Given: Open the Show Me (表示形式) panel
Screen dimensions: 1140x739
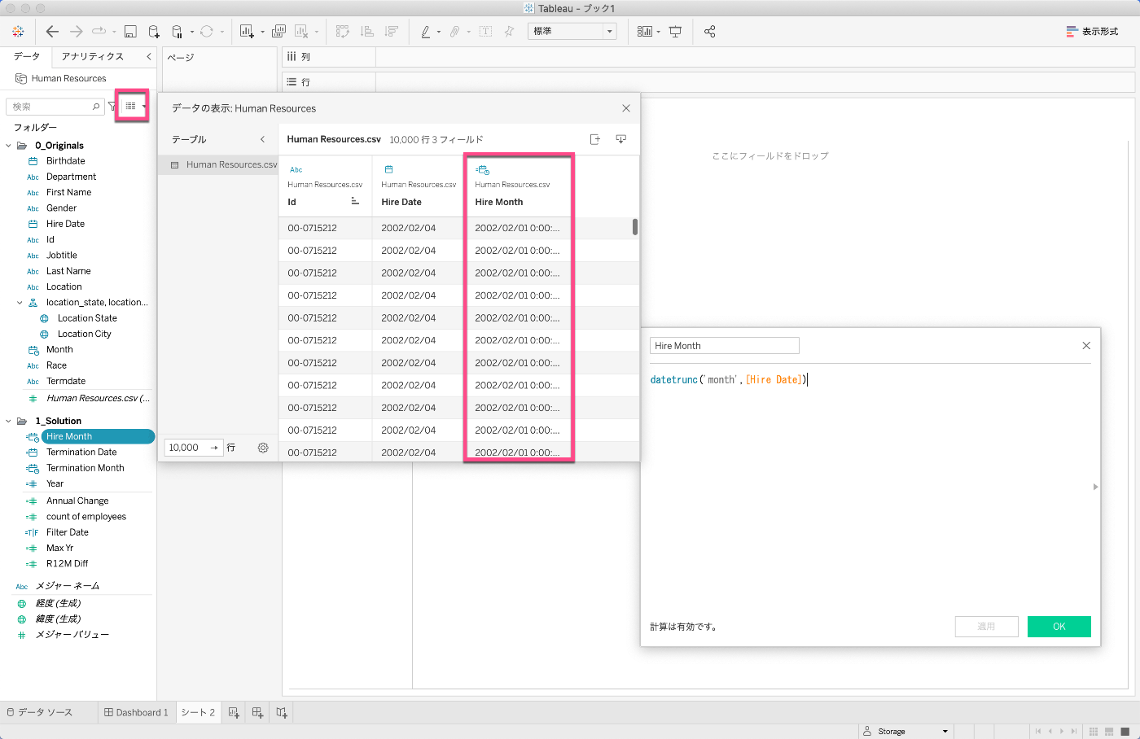Looking at the screenshot, I should [x=1092, y=32].
